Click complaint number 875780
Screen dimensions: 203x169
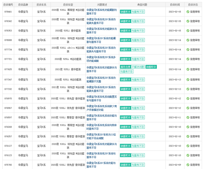pos(8,165)
